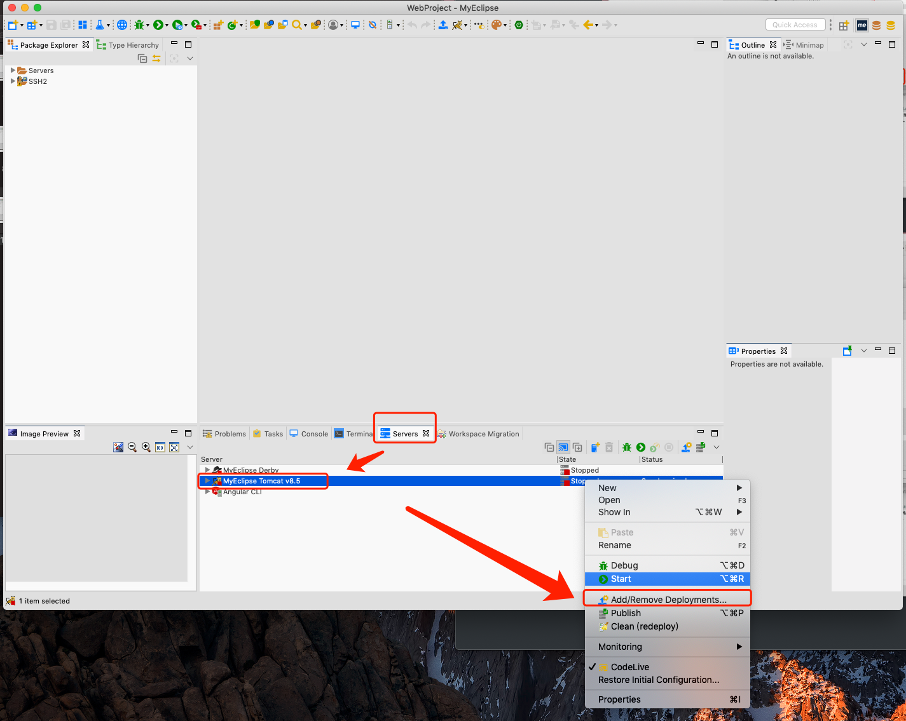Click the green Run toolbar icon

tap(158, 25)
